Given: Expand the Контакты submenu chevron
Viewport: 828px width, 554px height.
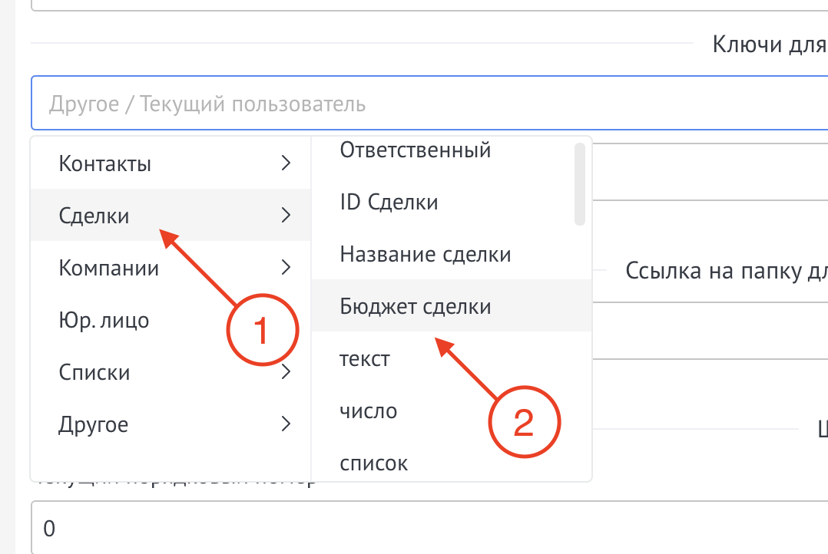Looking at the screenshot, I should coord(286,163).
